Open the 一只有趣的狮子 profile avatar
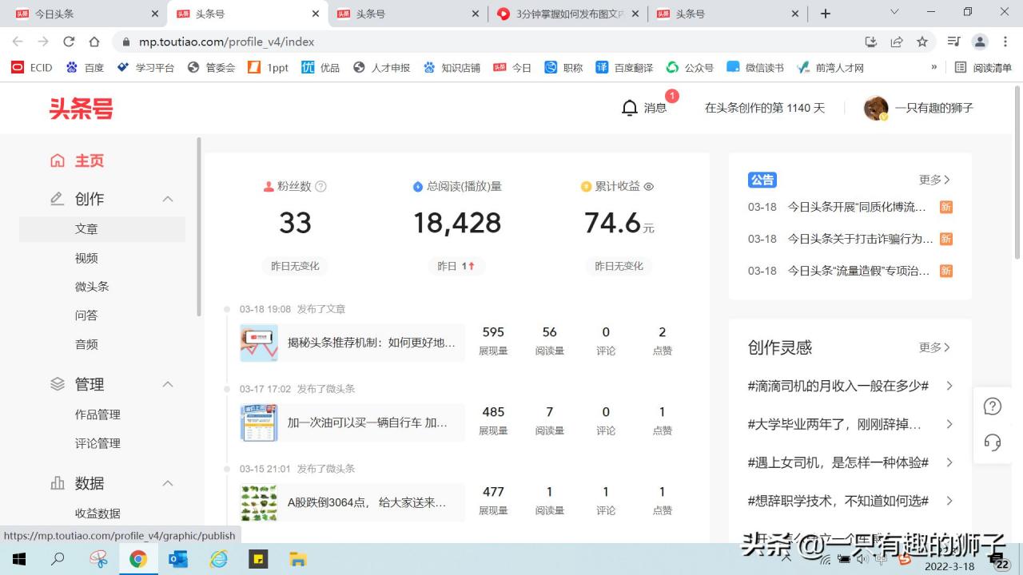 [876, 108]
